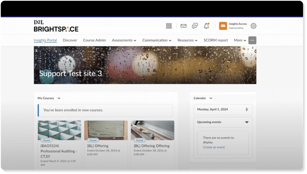Open the subscription alerts chat icon

point(195,26)
